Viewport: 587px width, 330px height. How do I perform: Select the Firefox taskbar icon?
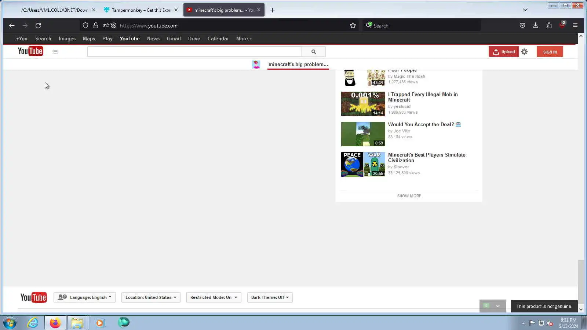[x=55, y=323]
